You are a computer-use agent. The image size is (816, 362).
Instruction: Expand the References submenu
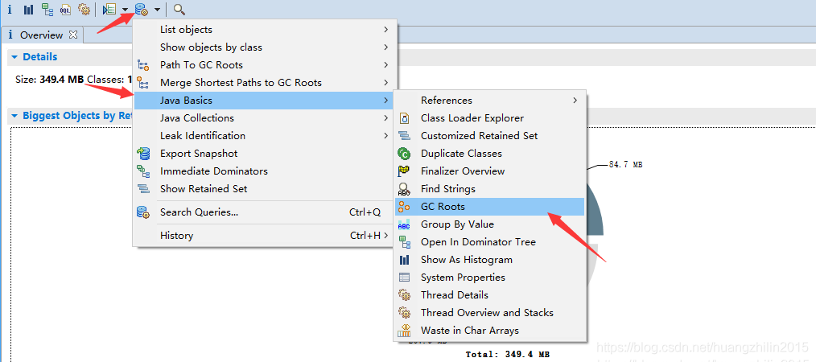tap(446, 101)
